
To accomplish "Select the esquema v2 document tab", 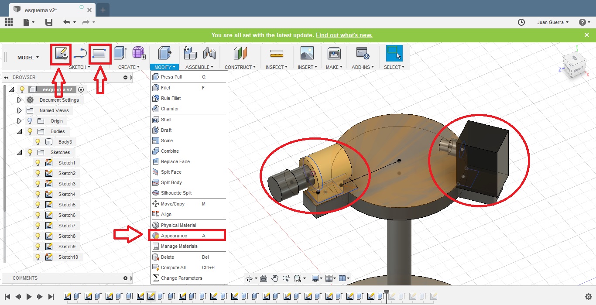I will pos(52,9).
